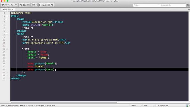Viewport: 190px width, 107px height.
Task: Click the Applications breadcrumb
Action: pos(13,106)
